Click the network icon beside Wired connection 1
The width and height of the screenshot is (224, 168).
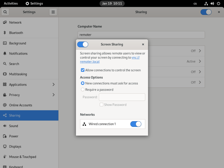(x=85, y=124)
